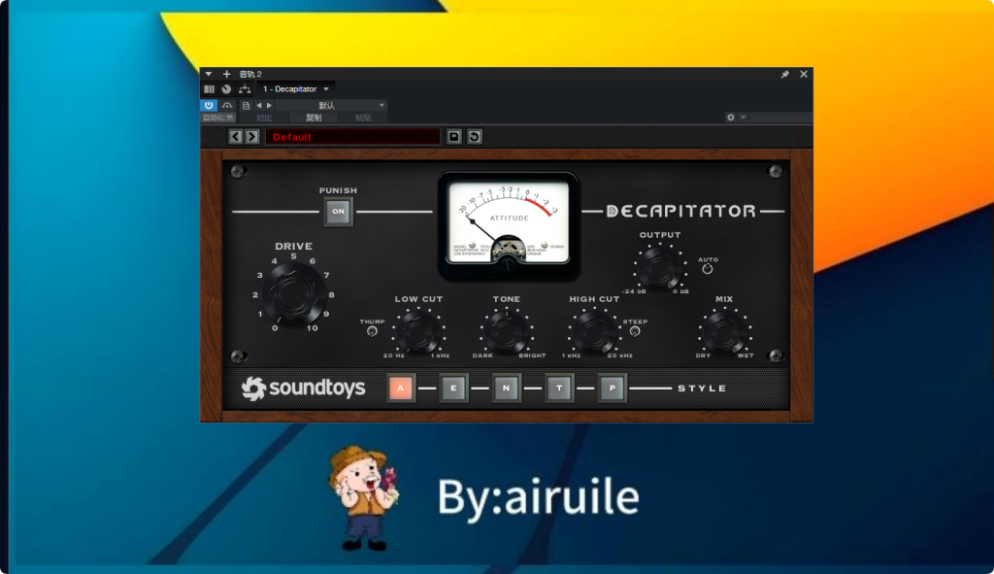The image size is (994, 574).
Task: Click the Soundtoys logo
Action: pos(303,388)
